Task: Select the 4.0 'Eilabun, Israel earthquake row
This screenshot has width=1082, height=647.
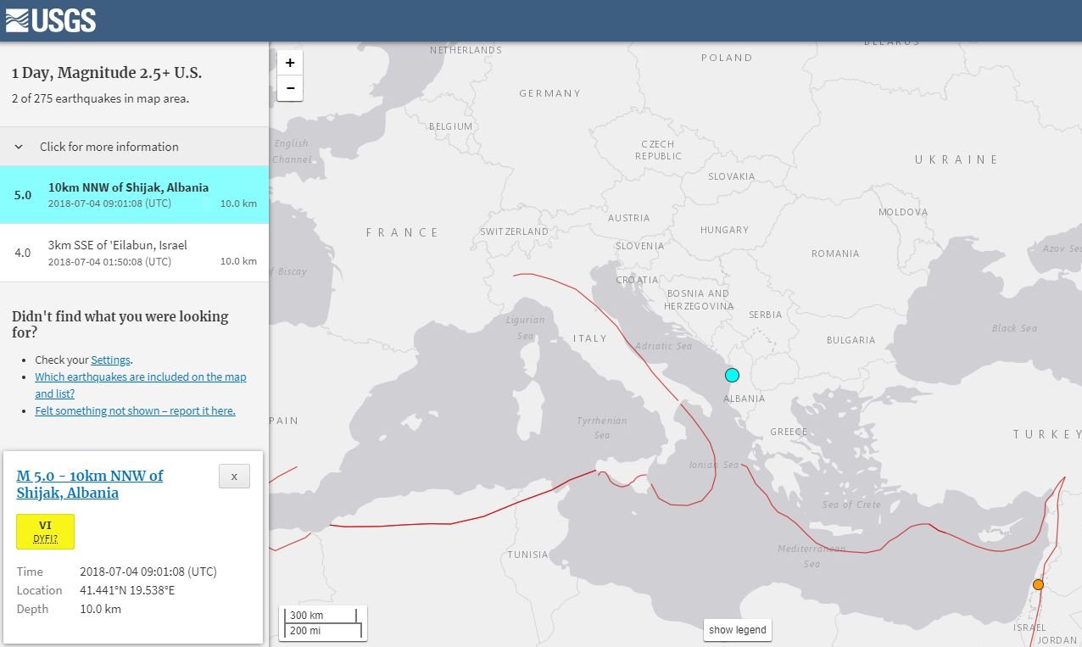Action: coord(134,253)
